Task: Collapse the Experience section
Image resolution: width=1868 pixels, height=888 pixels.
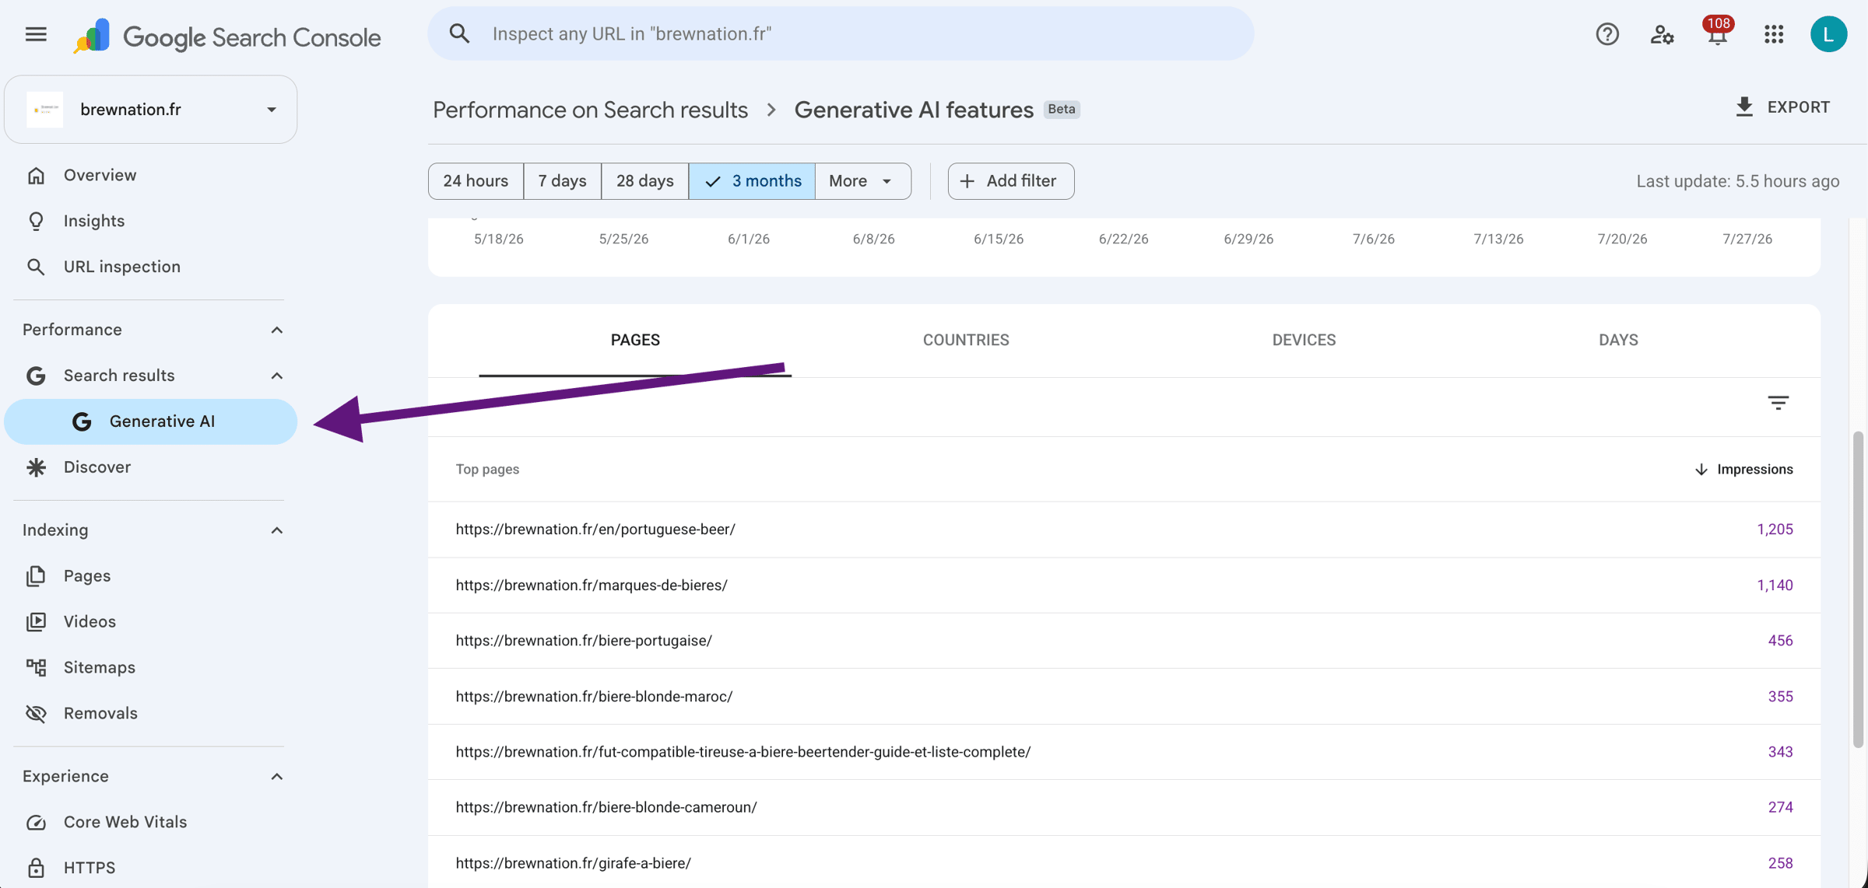Action: [276, 777]
